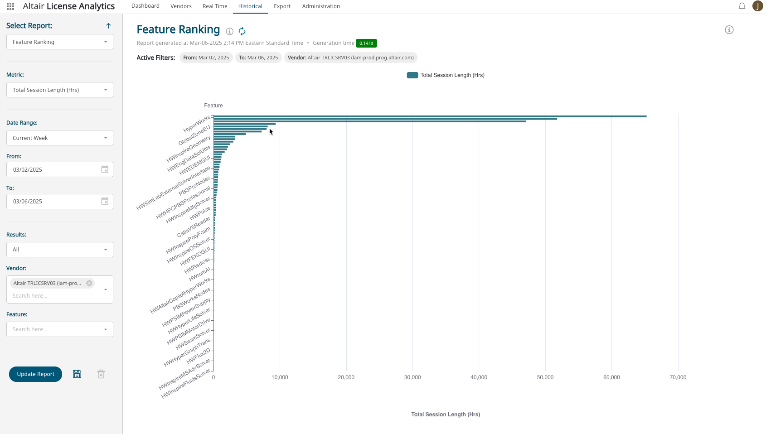Collapse the Select Report panel with arrow
The image size is (766, 434).
pos(108,26)
